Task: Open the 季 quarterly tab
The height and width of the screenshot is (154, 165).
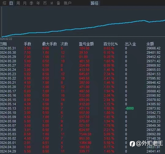Action: (x=32, y=3)
